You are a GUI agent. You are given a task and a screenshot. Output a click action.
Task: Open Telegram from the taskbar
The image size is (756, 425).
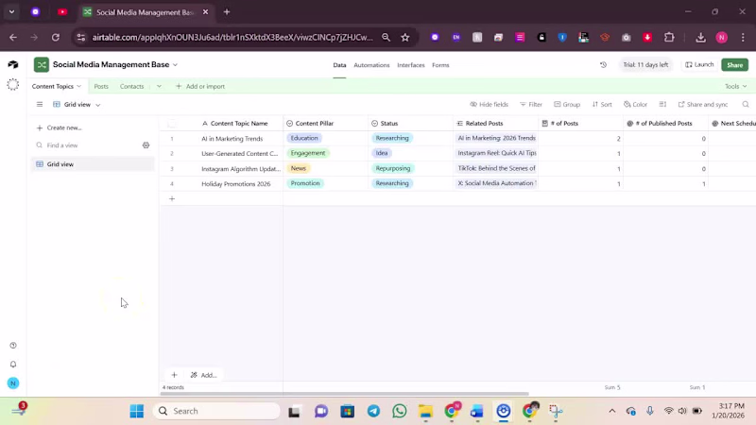click(373, 411)
